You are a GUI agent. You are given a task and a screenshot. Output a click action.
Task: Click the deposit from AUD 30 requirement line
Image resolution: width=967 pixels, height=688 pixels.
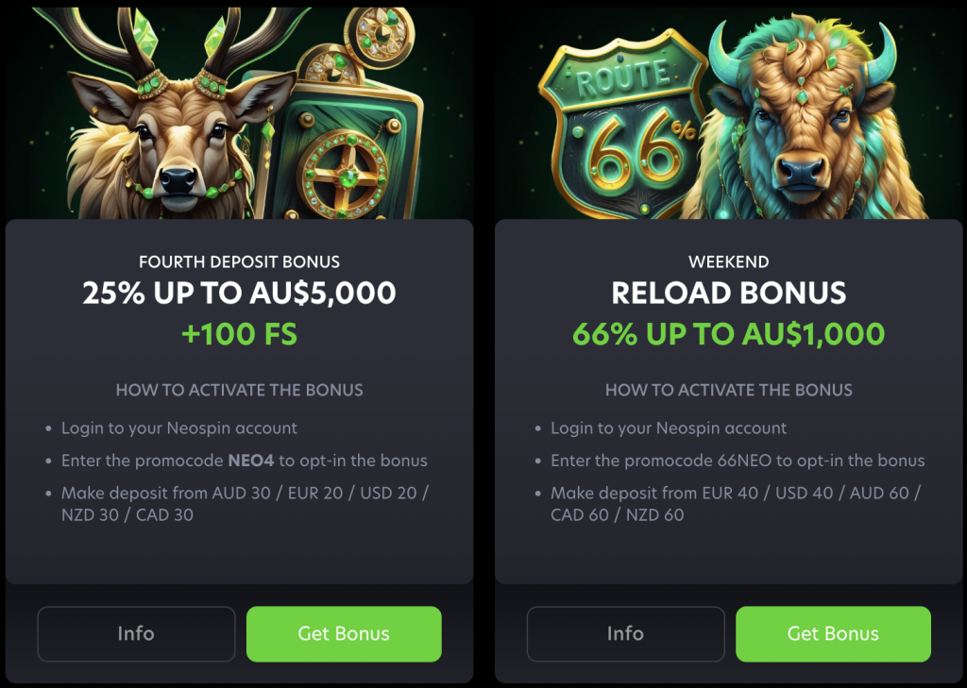[245, 504]
